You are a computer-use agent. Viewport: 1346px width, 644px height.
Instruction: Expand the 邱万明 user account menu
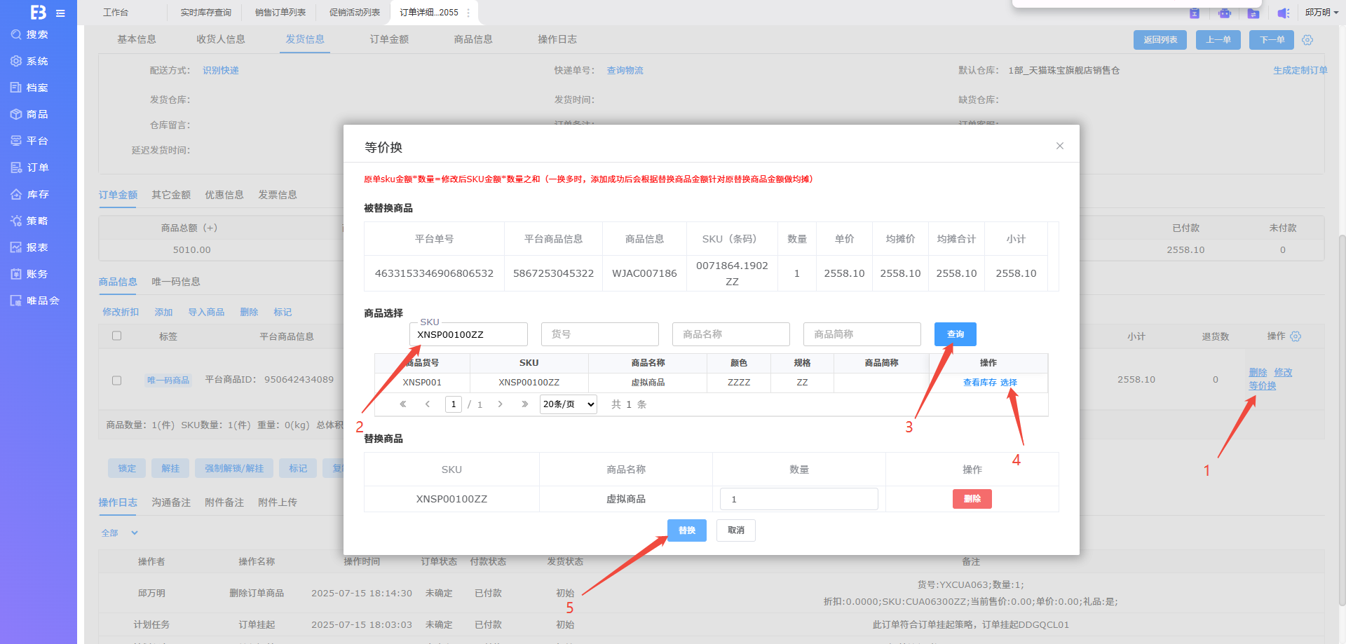[1321, 13]
